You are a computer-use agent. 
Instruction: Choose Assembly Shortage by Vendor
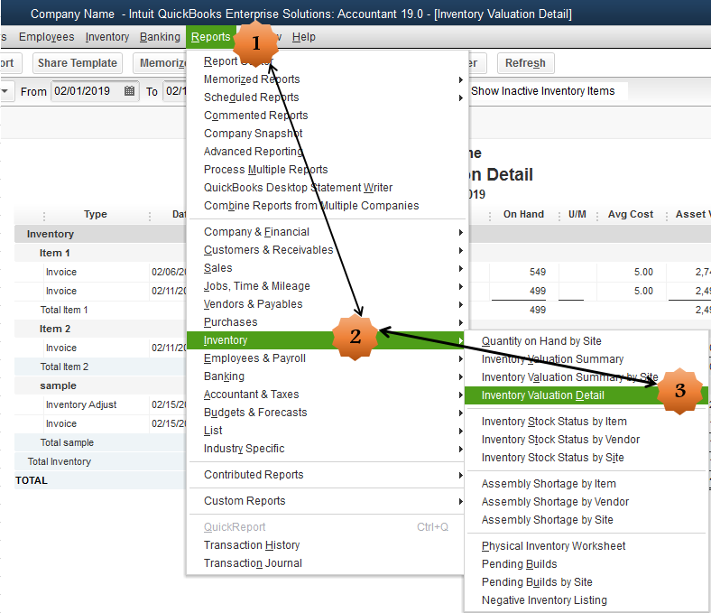(x=586, y=502)
